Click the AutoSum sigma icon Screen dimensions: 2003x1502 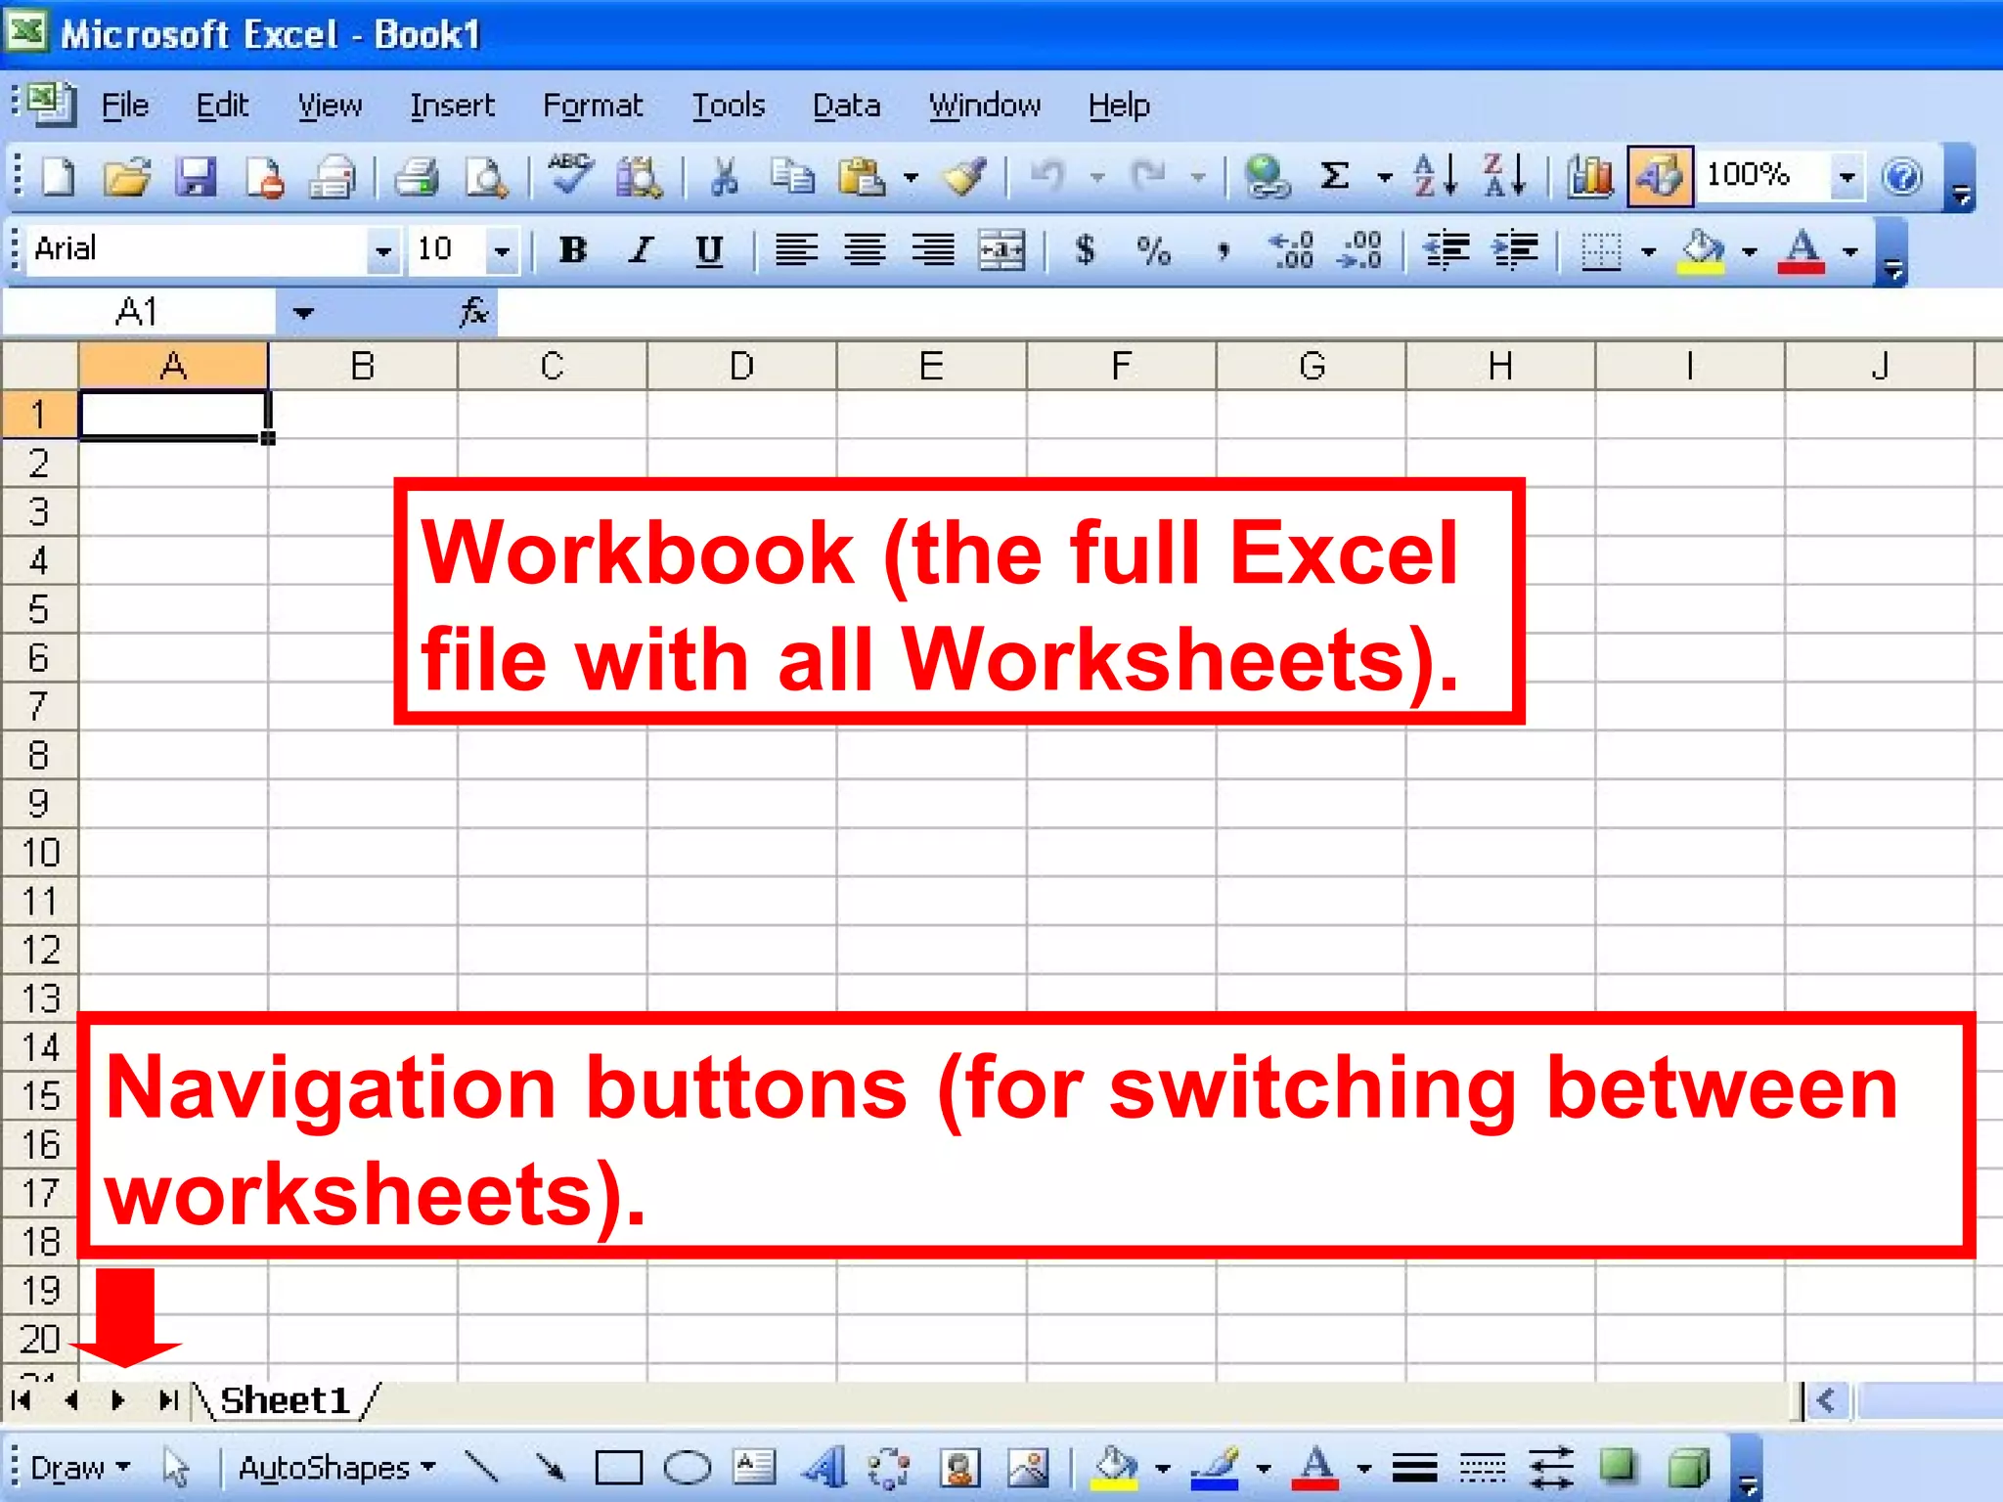[x=1334, y=177]
